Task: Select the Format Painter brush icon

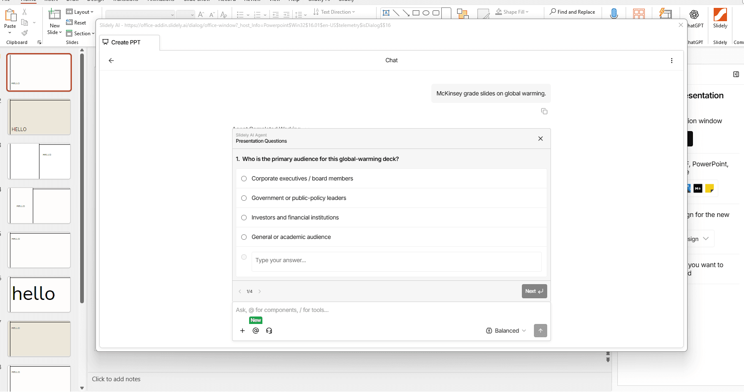Action: 24,33
